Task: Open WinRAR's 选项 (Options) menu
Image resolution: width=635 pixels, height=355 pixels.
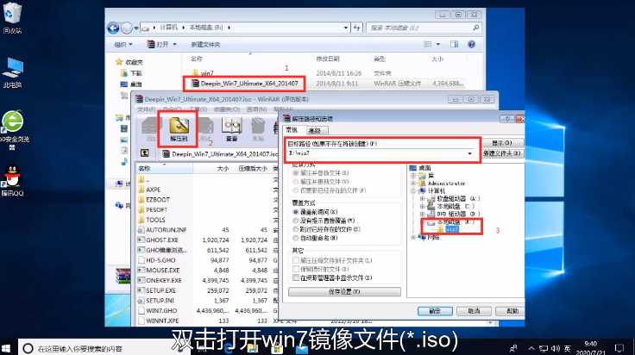Action: click(257, 109)
